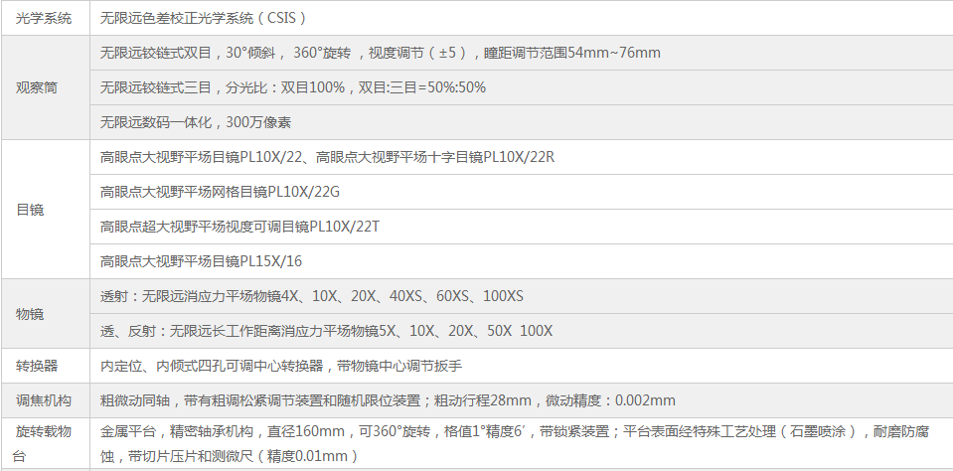Select the 转换器 row header cell
Screen dimensions: 953x471
pyautogui.click(x=45, y=366)
